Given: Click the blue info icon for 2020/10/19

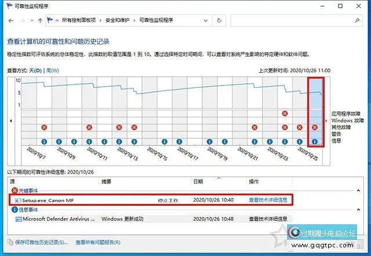Looking at the screenshot, I should [x=209, y=142].
